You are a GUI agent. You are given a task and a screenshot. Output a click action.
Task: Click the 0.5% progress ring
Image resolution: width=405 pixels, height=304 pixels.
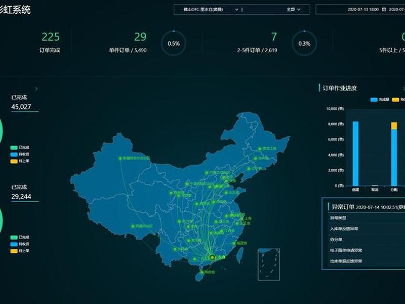[174, 43]
